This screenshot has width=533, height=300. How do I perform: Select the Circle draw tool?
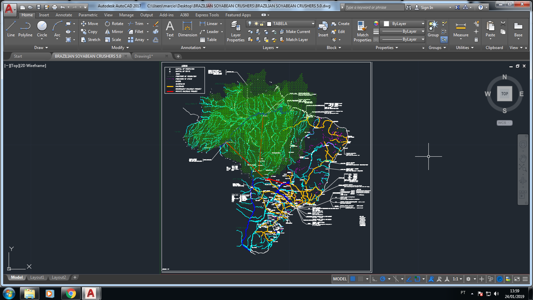pos(42,29)
